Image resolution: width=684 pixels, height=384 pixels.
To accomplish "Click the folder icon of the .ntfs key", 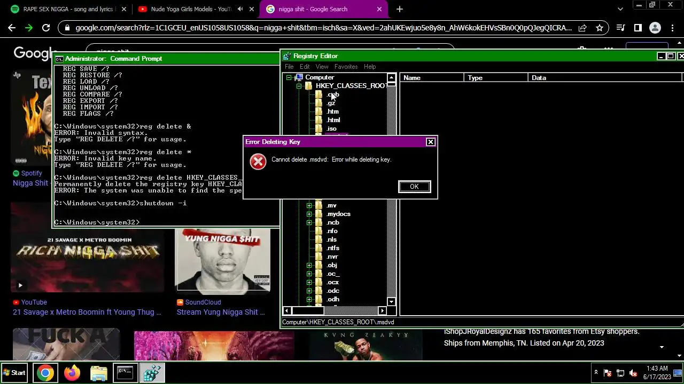I will pos(319,248).
